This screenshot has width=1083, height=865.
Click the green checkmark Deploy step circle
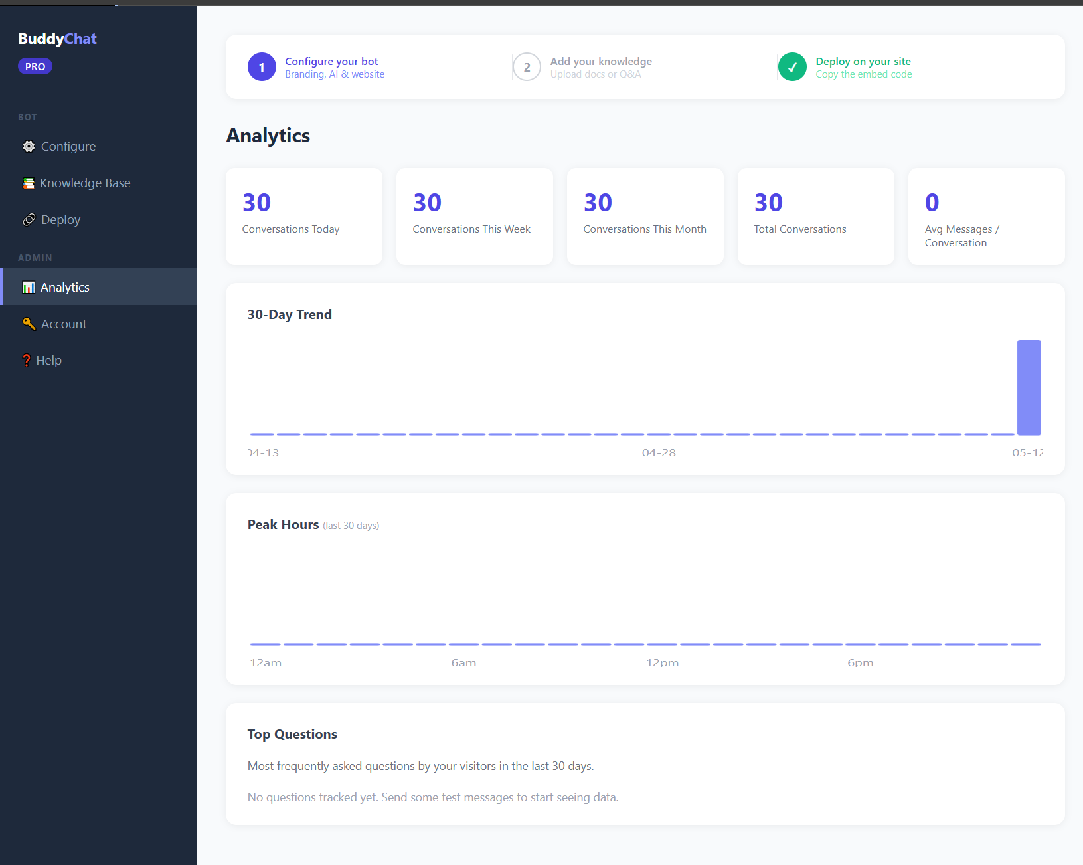tap(792, 67)
